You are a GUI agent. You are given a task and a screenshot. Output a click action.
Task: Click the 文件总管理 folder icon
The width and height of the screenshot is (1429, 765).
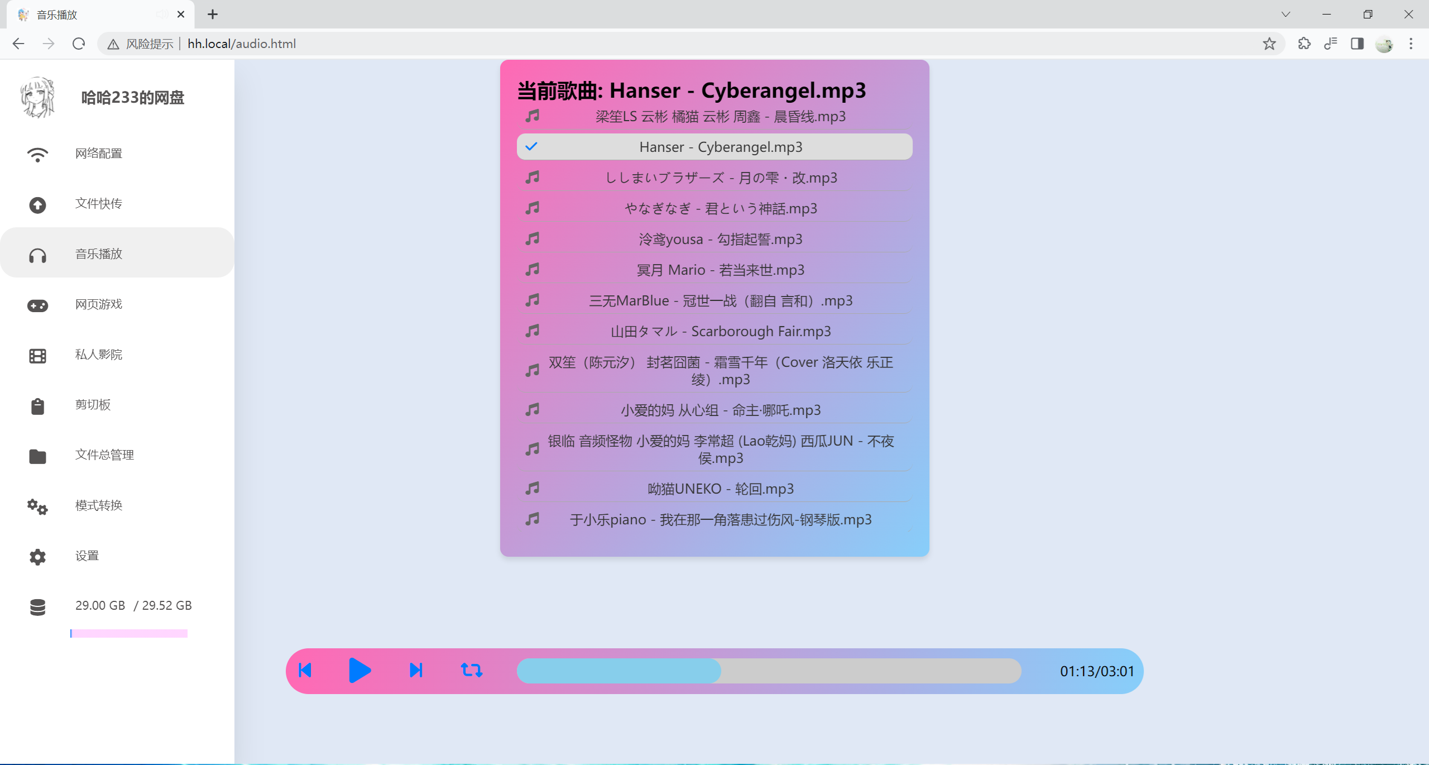click(37, 456)
